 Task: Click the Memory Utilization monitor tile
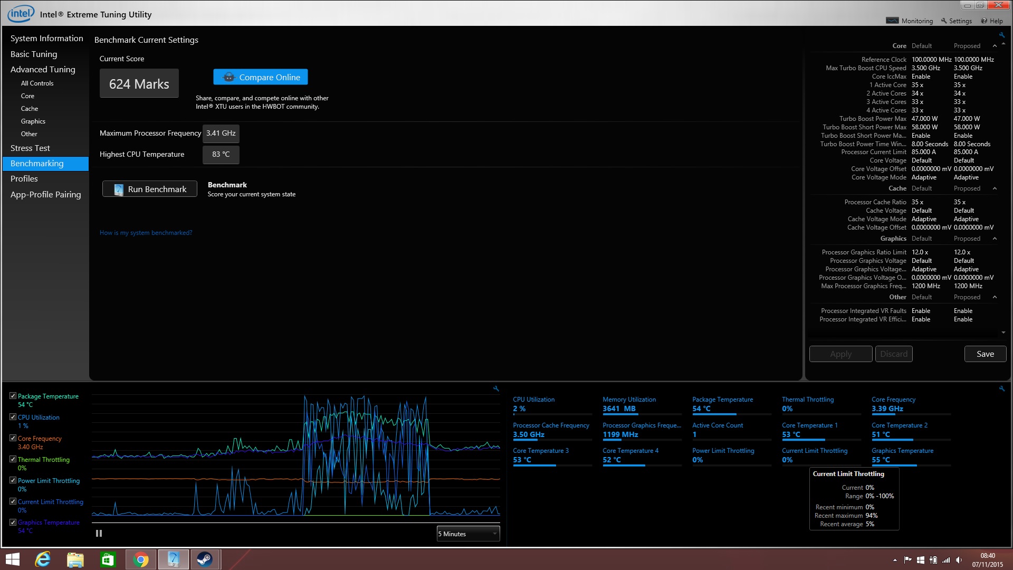tap(642, 405)
